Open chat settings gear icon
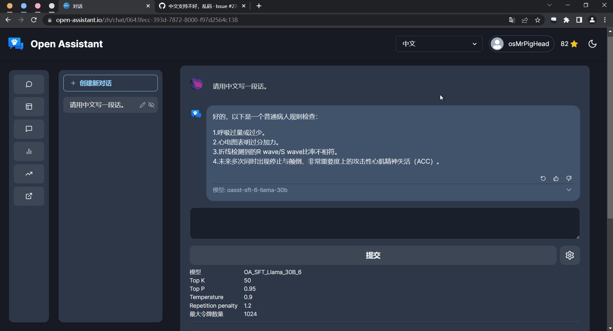Image resolution: width=613 pixels, height=331 pixels. [x=570, y=255]
